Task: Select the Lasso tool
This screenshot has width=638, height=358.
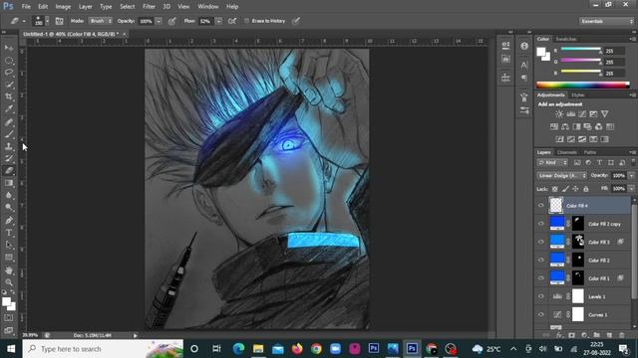Action: 9,73
